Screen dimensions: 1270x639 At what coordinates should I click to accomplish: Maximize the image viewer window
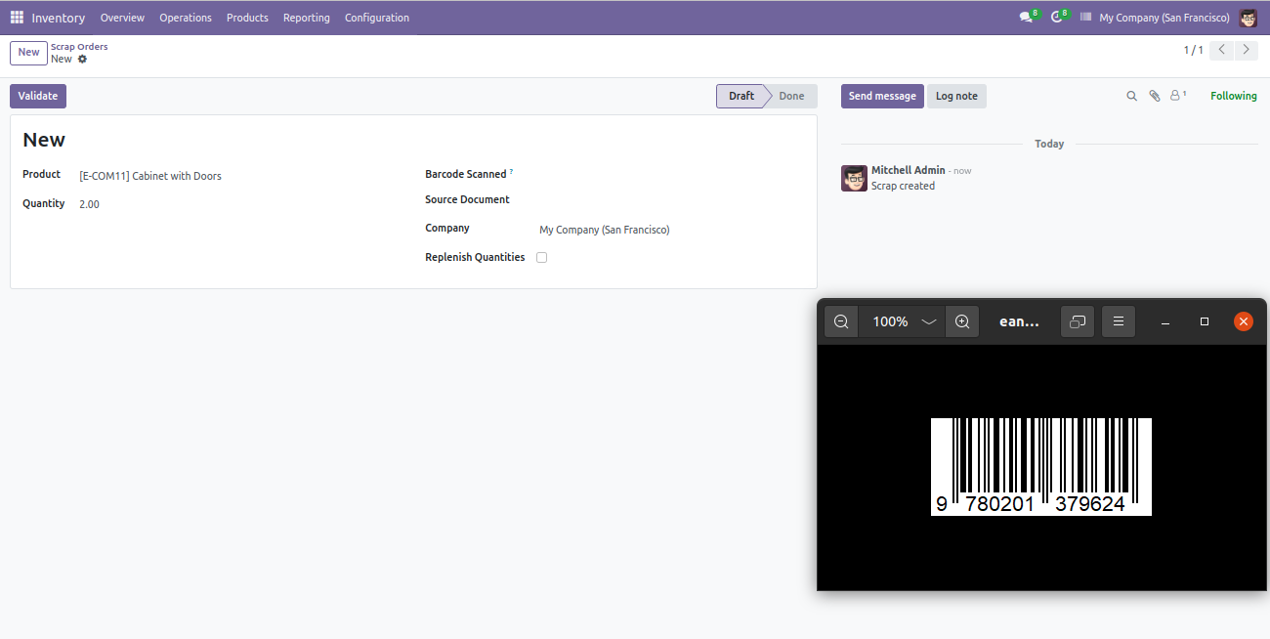pyautogui.click(x=1205, y=321)
